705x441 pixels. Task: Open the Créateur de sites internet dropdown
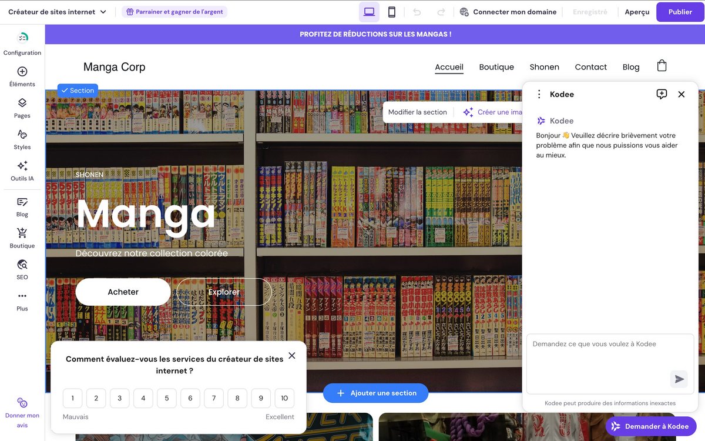[x=57, y=11]
